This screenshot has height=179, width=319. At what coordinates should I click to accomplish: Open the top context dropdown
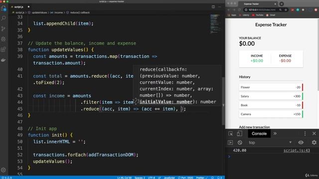pos(270,143)
